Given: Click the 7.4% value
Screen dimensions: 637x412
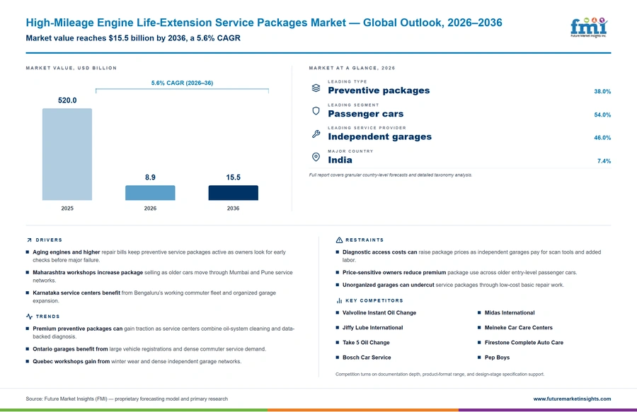Looking at the screenshot, I should (604, 161).
